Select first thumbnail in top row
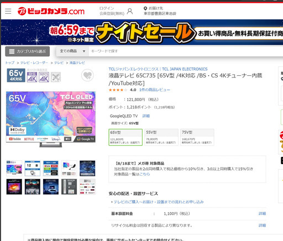The width and height of the screenshot is (283, 241). (14, 168)
